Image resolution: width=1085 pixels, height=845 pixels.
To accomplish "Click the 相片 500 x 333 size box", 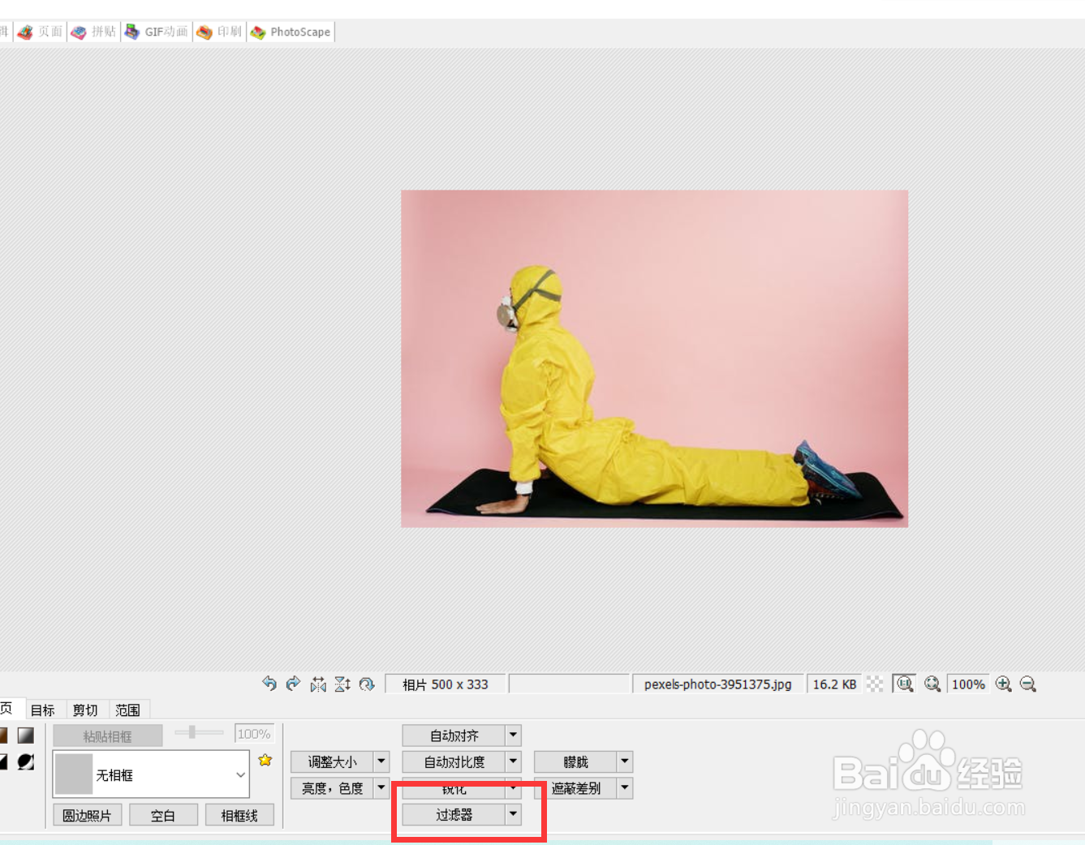I will [446, 684].
